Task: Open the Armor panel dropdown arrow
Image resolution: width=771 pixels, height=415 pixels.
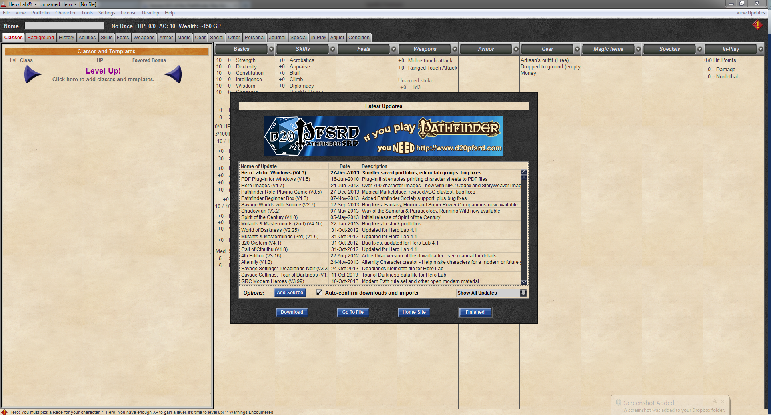Action: tap(516, 49)
